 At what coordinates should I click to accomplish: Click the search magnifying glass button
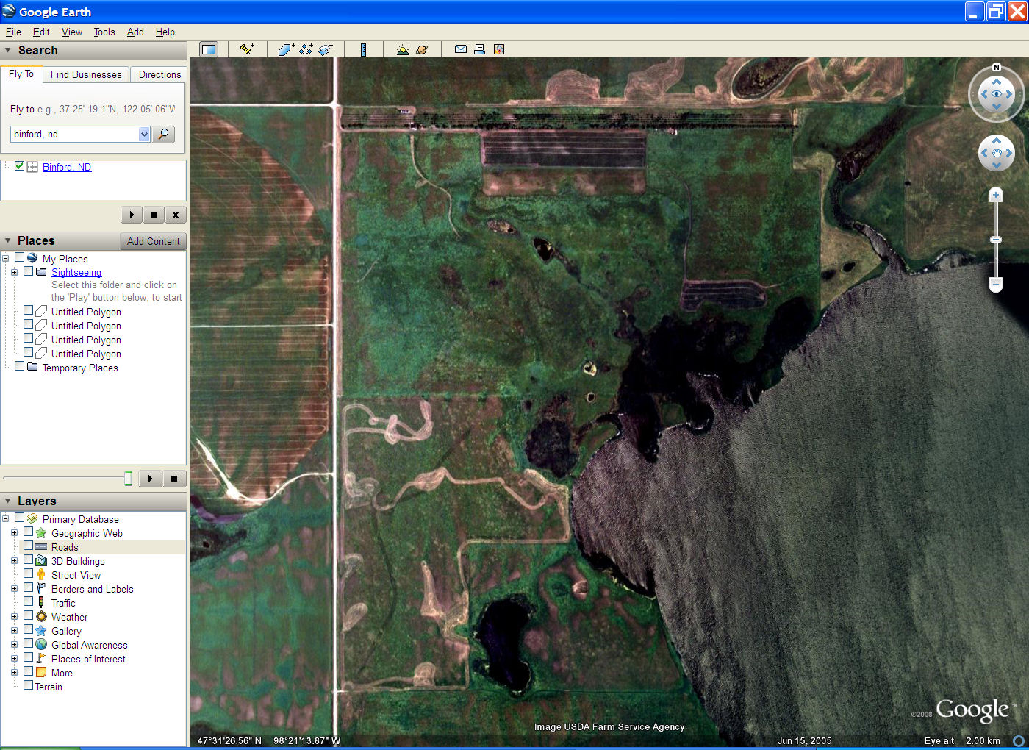point(164,134)
